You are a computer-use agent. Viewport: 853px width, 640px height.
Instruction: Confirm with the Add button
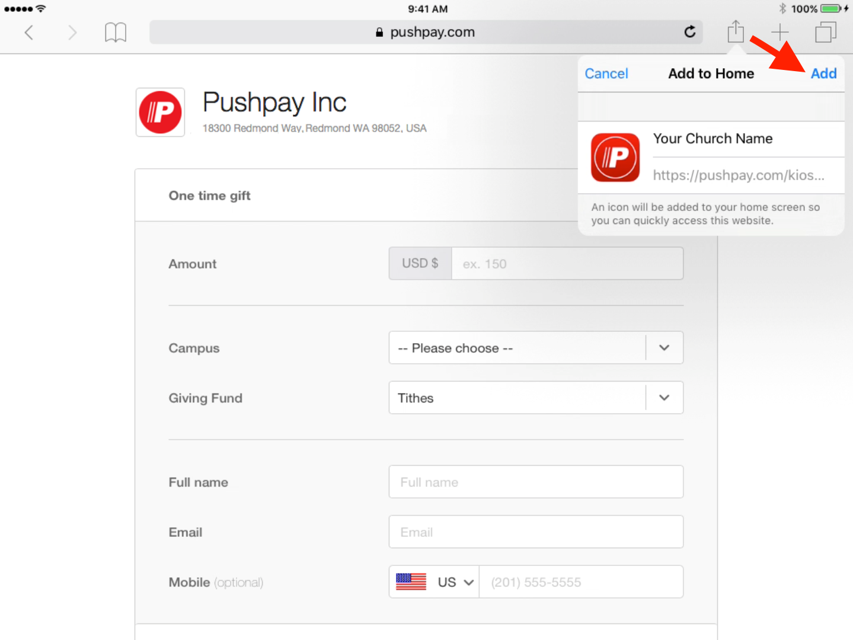pos(823,73)
